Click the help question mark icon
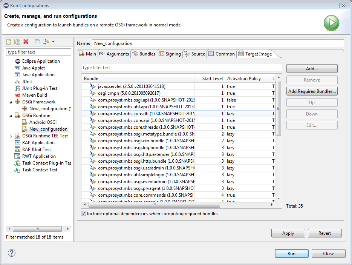The height and width of the screenshot is (265, 352). coord(11,253)
